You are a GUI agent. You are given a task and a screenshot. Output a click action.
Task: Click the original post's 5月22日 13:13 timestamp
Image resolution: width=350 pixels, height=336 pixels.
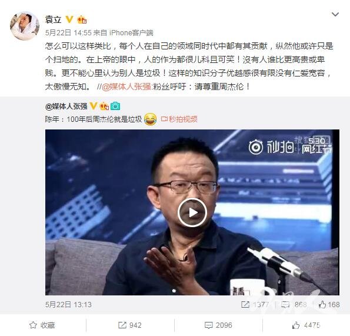[68, 305]
